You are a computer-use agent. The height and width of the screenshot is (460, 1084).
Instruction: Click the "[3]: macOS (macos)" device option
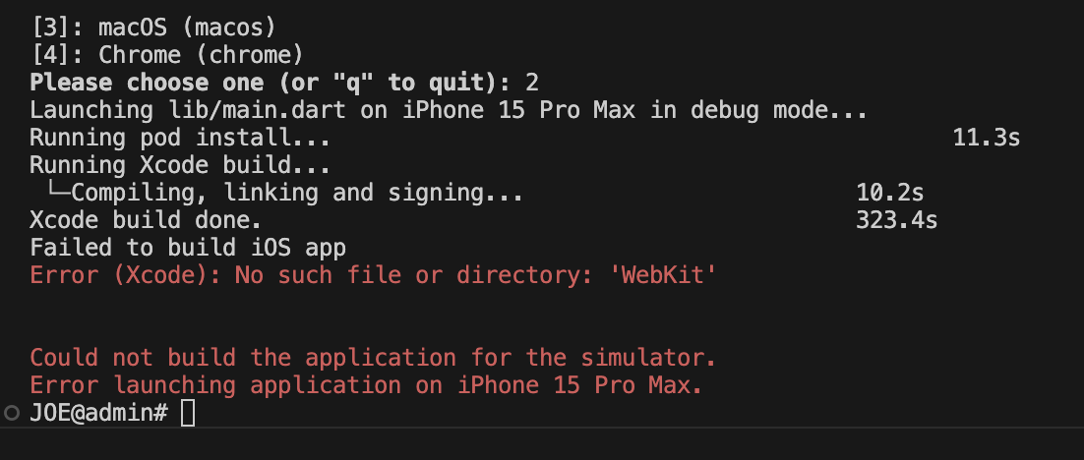pos(153,27)
